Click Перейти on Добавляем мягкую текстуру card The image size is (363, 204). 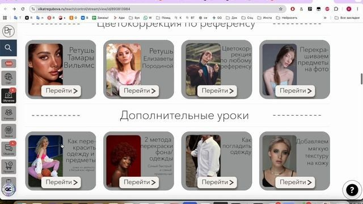[296, 182]
